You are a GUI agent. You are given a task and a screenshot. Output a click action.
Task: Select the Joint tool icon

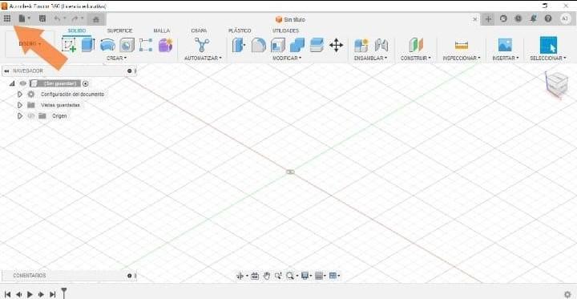click(381, 46)
